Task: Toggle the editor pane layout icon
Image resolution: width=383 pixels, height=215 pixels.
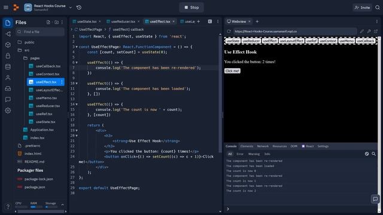Action: [x=210, y=21]
